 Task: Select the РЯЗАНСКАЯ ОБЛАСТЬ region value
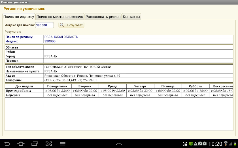coord(61,37)
